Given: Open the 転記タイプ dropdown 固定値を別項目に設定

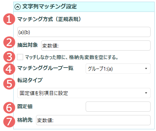Looking at the screenshot, I should click(84, 93).
